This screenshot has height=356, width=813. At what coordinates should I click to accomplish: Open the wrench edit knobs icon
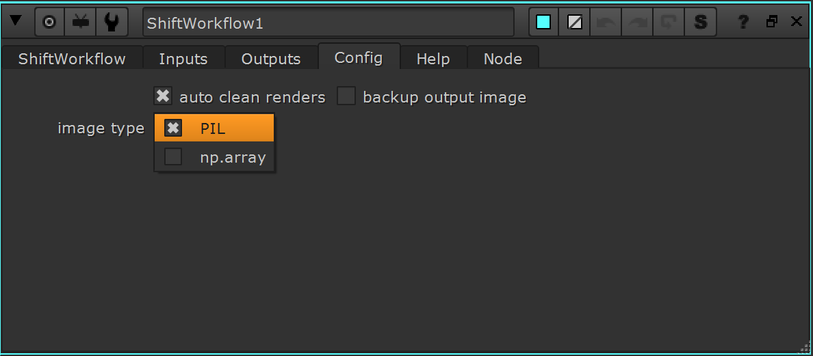[x=112, y=22]
